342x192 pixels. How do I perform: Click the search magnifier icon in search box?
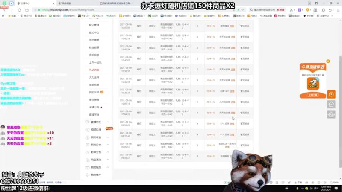(x=251, y=10)
